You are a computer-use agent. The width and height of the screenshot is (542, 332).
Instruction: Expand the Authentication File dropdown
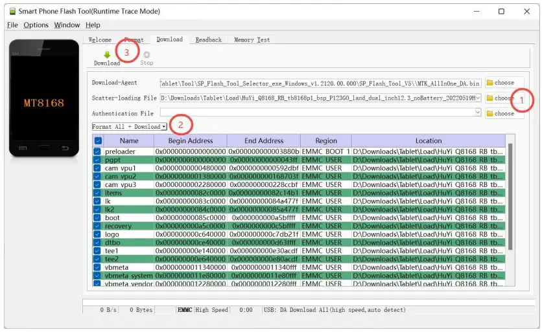(478, 113)
